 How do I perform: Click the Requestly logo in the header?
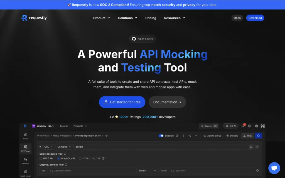[x=34, y=18]
